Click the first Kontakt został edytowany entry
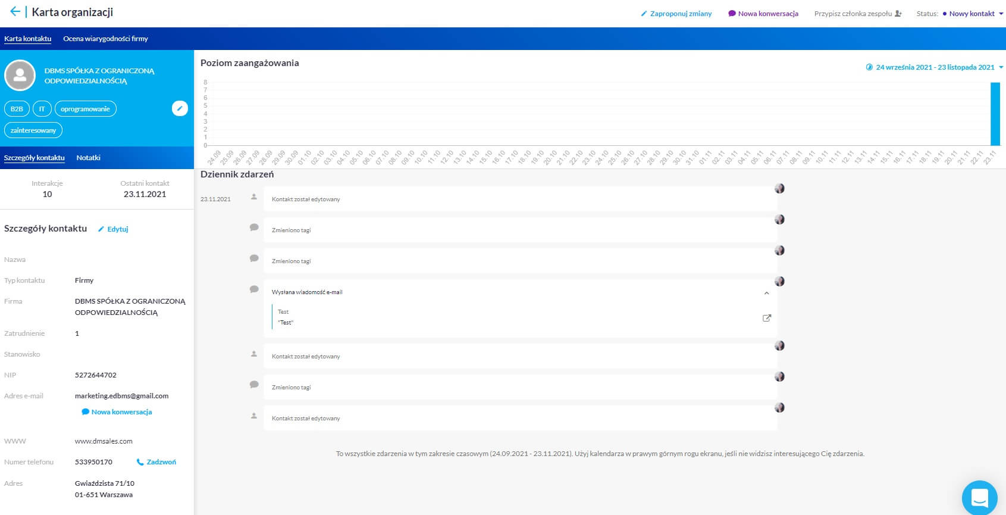 (x=519, y=199)
